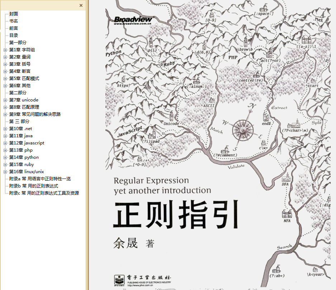Expand the 第5章 匹配模式 bookmark
The height and width of the screenshot is (290, 336).
[5, 79]
